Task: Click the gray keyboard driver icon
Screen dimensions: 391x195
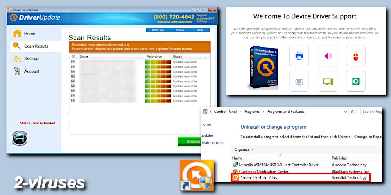Action: click(x=299, y=81)
